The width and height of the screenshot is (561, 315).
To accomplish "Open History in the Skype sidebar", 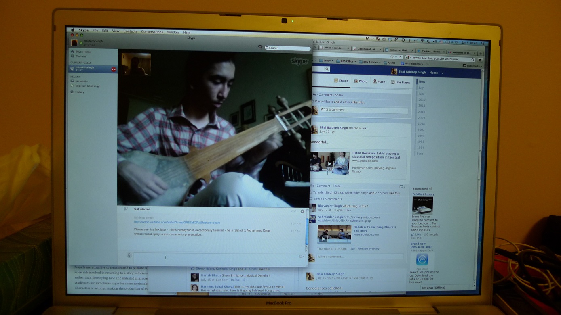I will point(79,92).
